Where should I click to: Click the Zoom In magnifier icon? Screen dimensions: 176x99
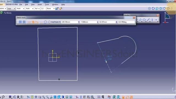[43, 97]
